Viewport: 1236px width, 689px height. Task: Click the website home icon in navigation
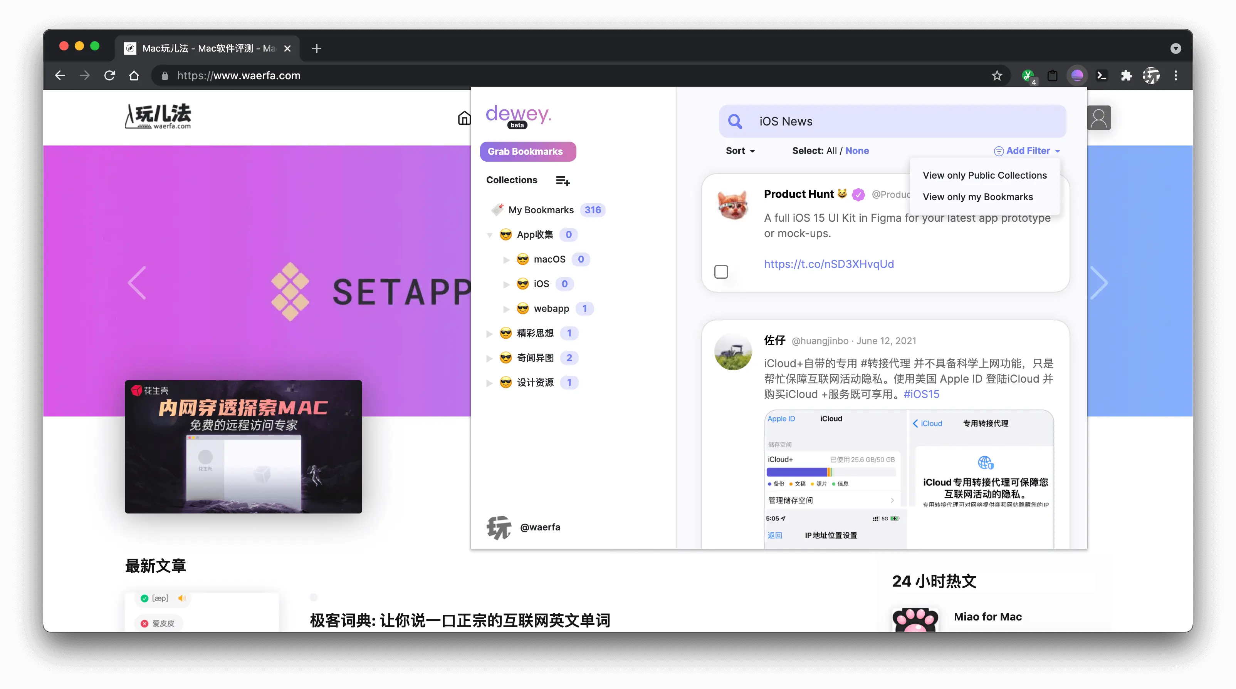click(464, 118)
